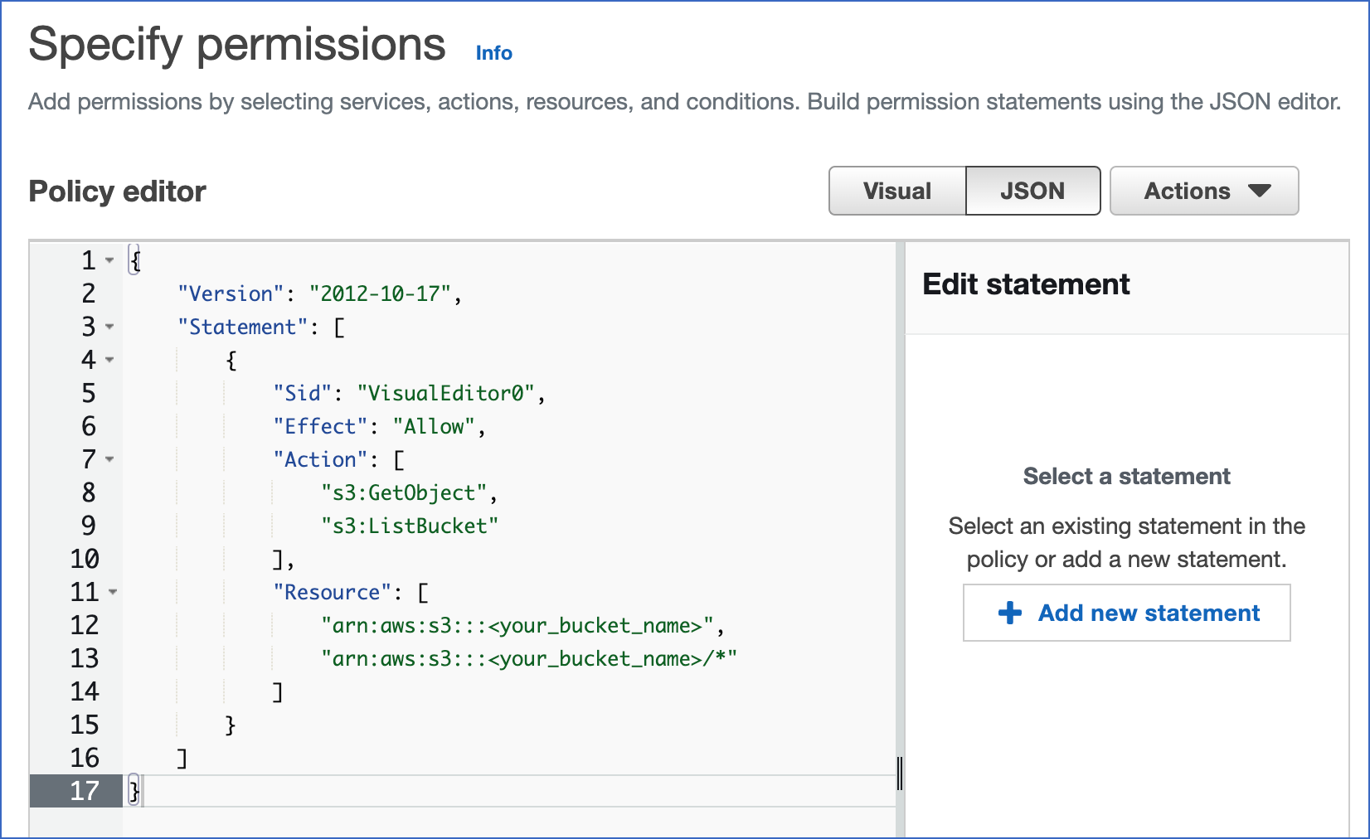Click the "Resource" key text
The height and width of the screenshot is (839, 1370).
click(x=333, y=592)
